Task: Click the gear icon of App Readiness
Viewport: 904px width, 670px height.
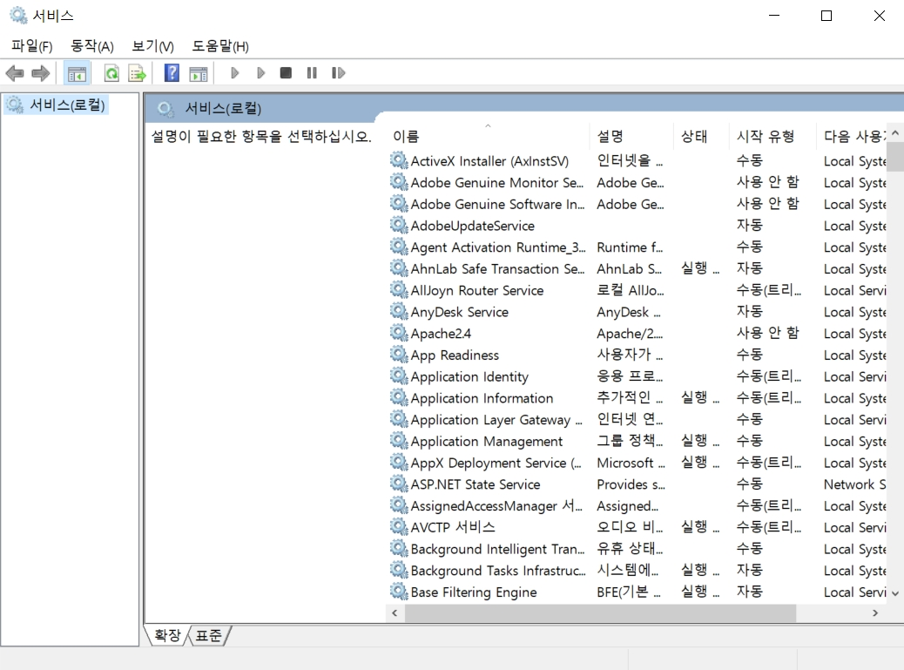Action: tap(398, 354)
